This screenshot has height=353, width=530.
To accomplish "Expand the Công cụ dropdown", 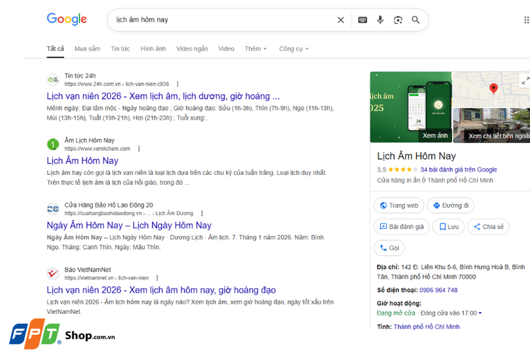I will [x=293, y=48].
